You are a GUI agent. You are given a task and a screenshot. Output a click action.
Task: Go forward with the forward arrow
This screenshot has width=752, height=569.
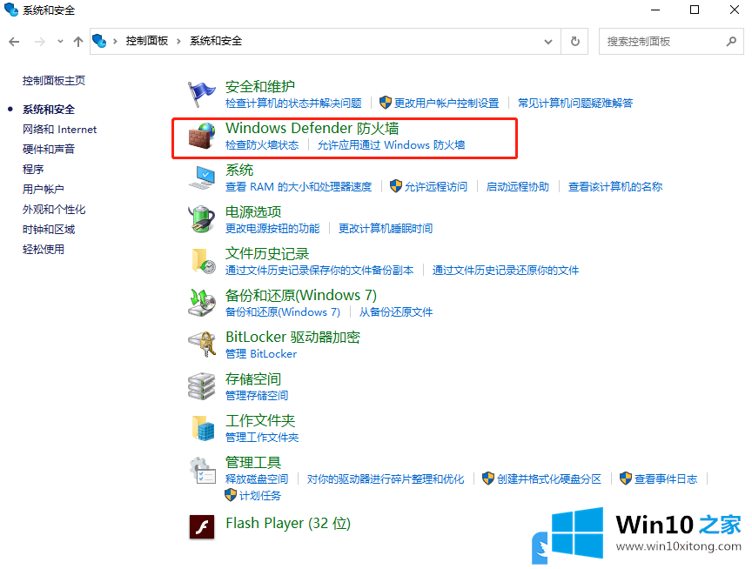[40, 42]
